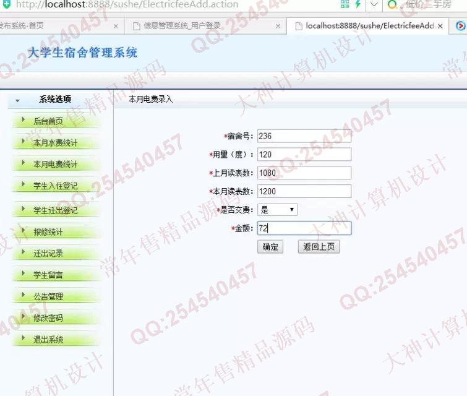Select the localhost:8888/sushe/ElectricfeeAdd tab
This screenshot has height=396, width=467.
pyautogui.click(x=367, y=26)
